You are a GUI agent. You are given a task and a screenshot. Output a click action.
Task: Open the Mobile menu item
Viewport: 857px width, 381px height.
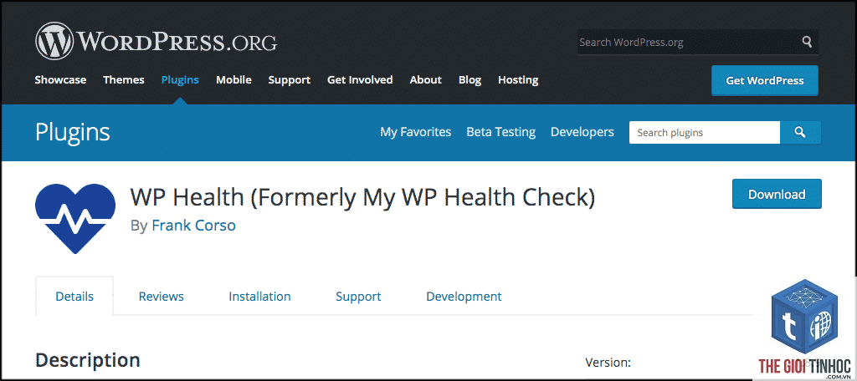coord(233,79)
